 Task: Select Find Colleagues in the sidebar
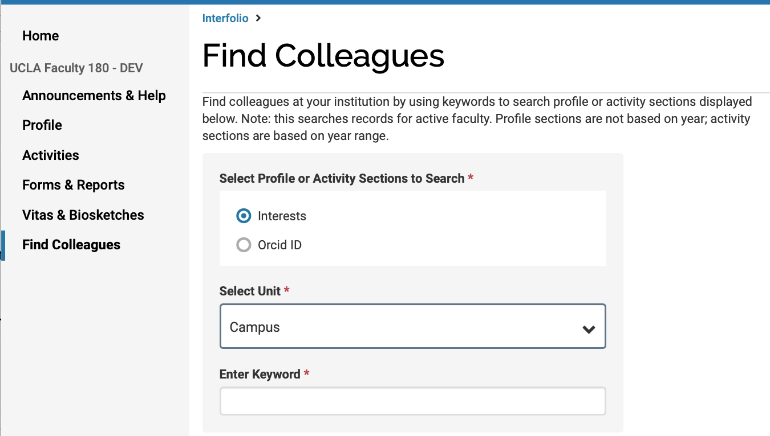(x=71, y=245)
